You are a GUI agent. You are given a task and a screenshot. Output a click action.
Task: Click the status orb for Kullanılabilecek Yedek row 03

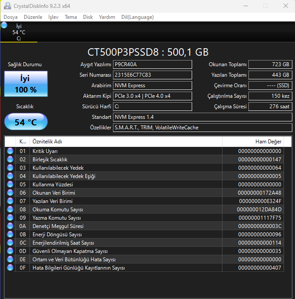pyautogui.click(x=10, y=168)
